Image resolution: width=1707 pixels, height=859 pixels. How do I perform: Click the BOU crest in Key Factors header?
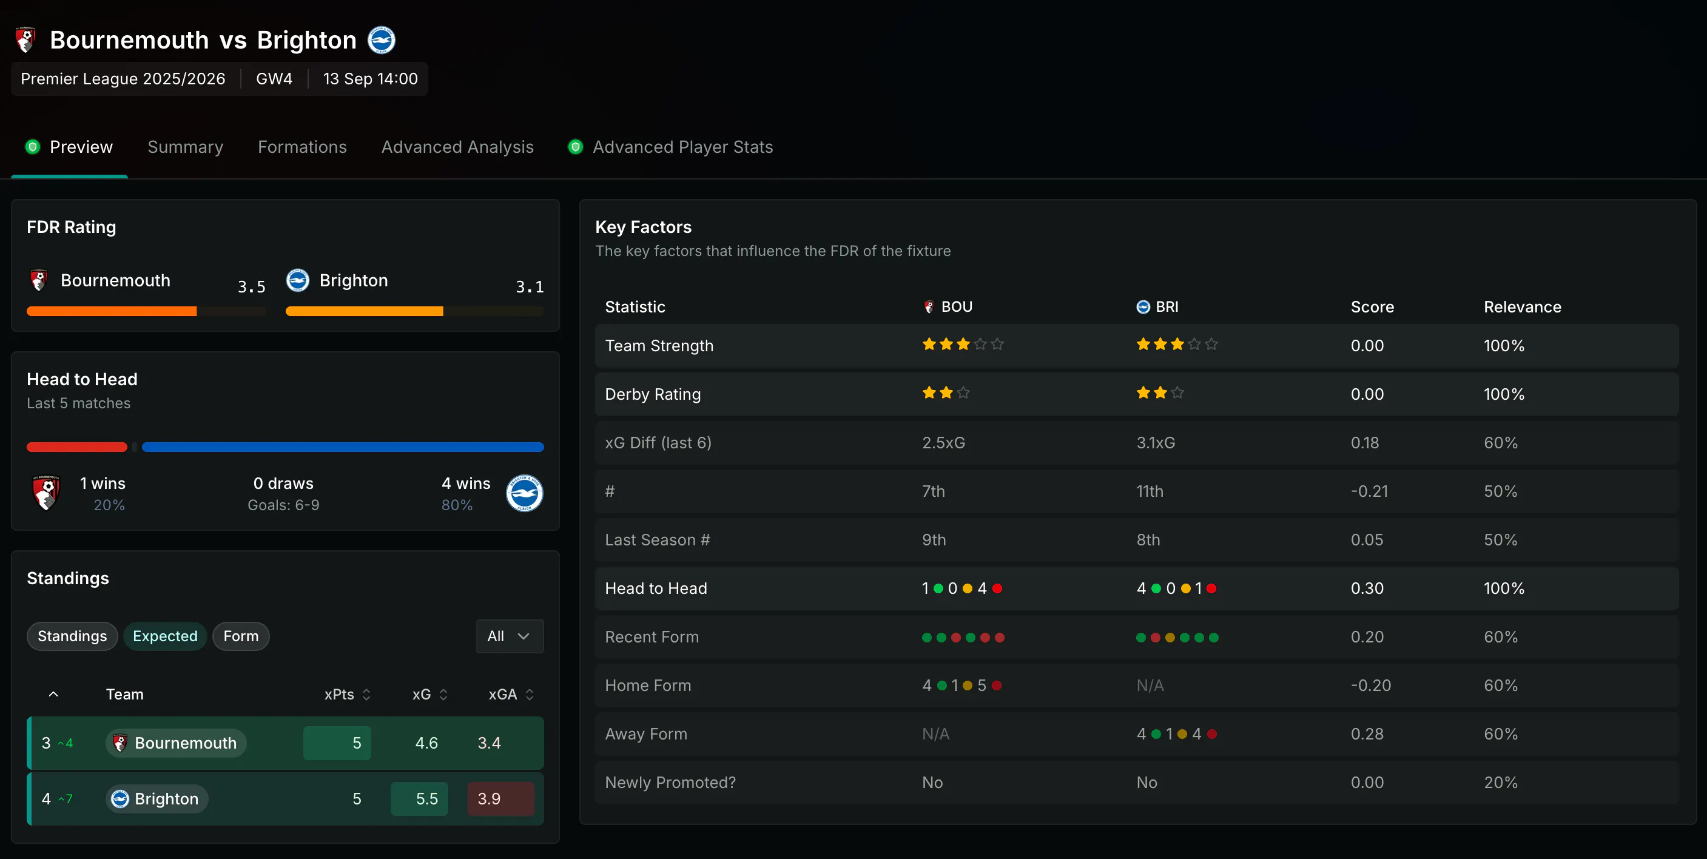coord(928,307)
